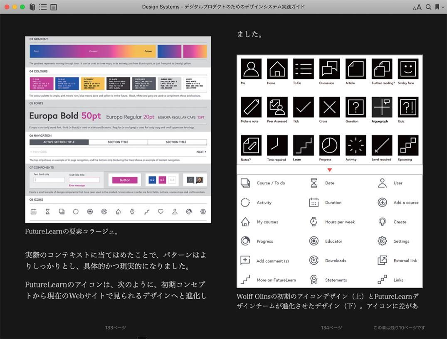Click the '134ページ' page number
This screenshot has height=339, width=447.
(x=331, y=328)
